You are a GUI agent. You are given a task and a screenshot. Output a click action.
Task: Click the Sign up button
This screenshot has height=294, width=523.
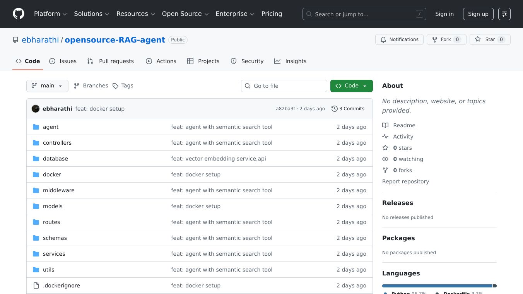coord(478,14)
